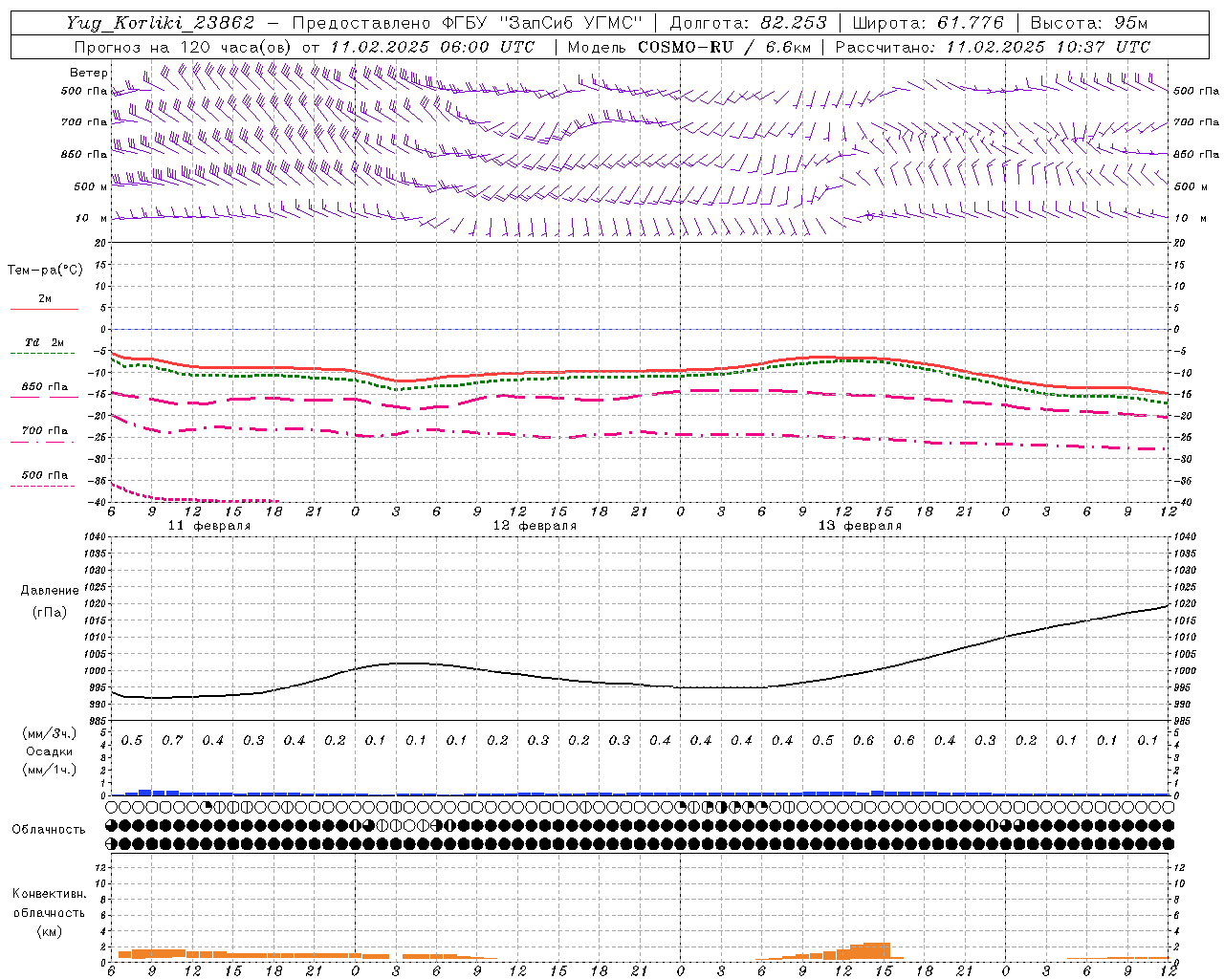Click the 0.7 precipitation value
1224x979 pixels.
pos(172,741)
